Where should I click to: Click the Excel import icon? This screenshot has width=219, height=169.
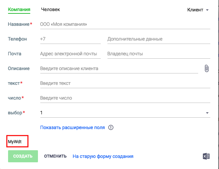pos(206,156)
